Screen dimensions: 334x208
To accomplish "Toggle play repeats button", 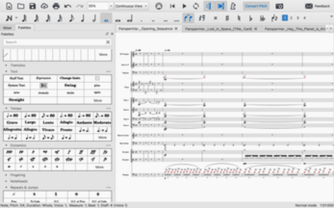I will coord(209,6).
